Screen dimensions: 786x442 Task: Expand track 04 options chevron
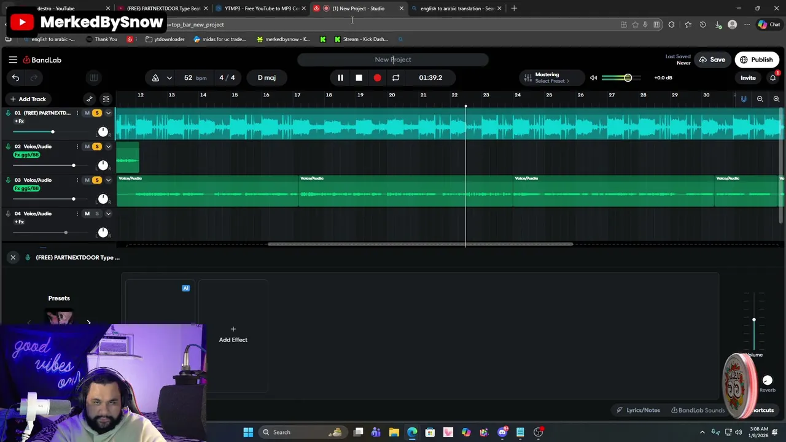[x=108, y=214]
